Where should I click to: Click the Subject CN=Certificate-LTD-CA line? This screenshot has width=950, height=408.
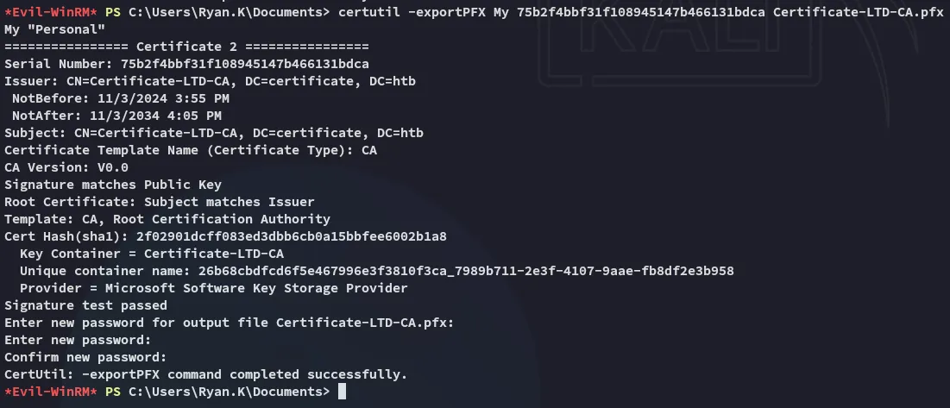(x=213, y=133)
